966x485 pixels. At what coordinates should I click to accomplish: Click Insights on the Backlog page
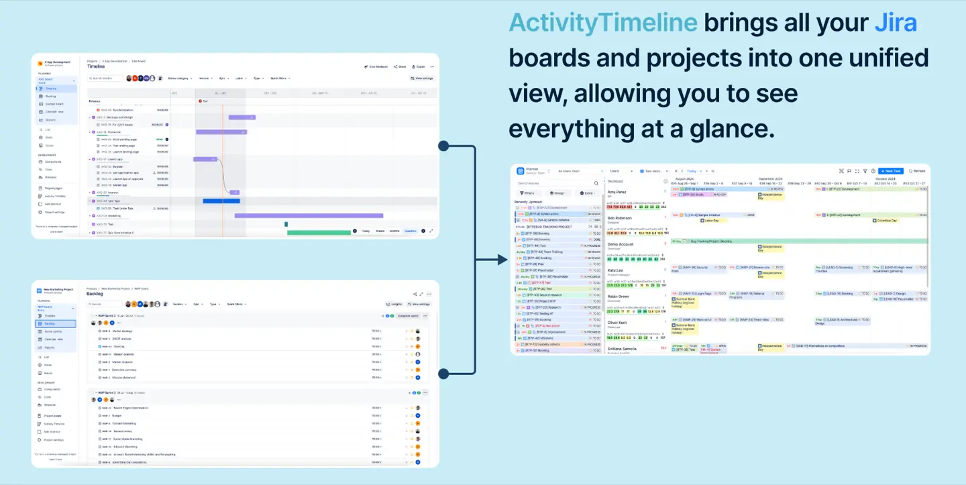tap(394, 304)
